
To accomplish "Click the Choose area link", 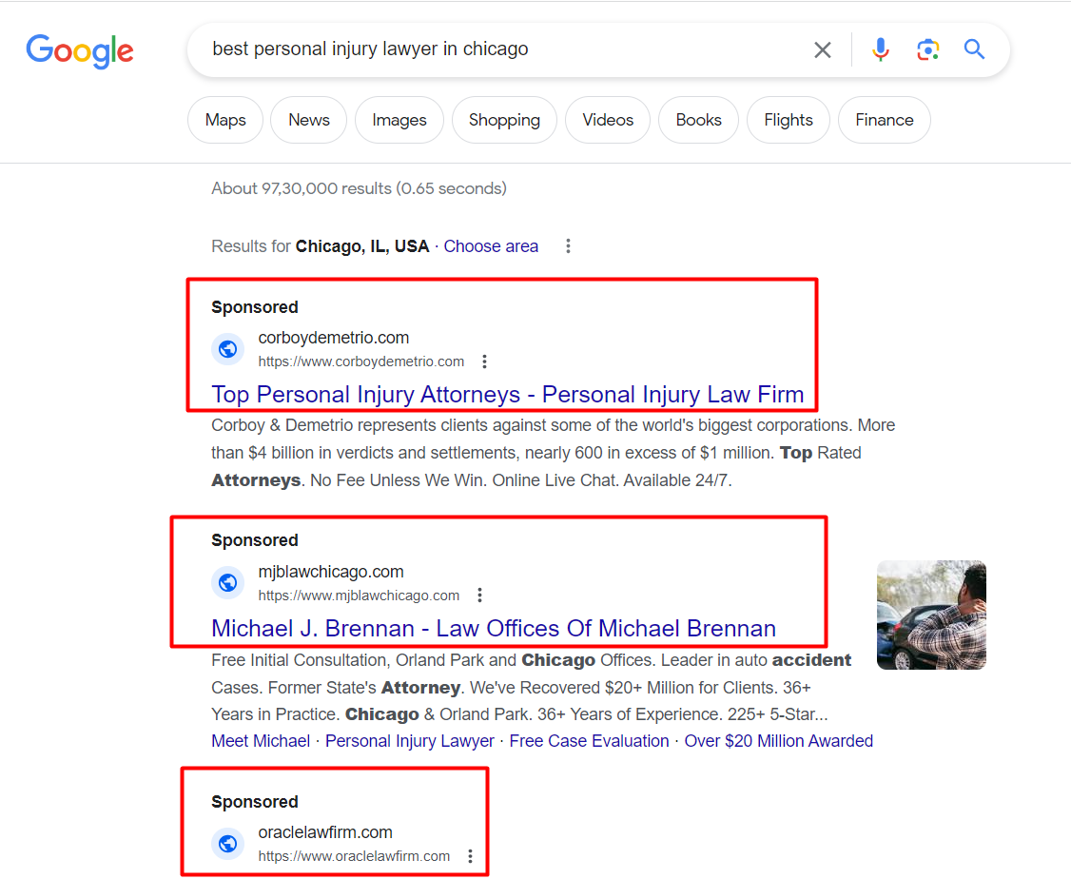I will [491, 245].
